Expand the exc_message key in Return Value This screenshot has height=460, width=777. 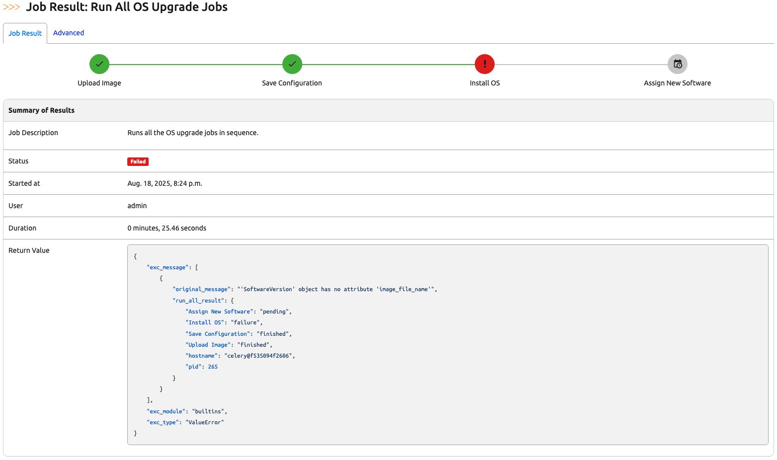168,267
